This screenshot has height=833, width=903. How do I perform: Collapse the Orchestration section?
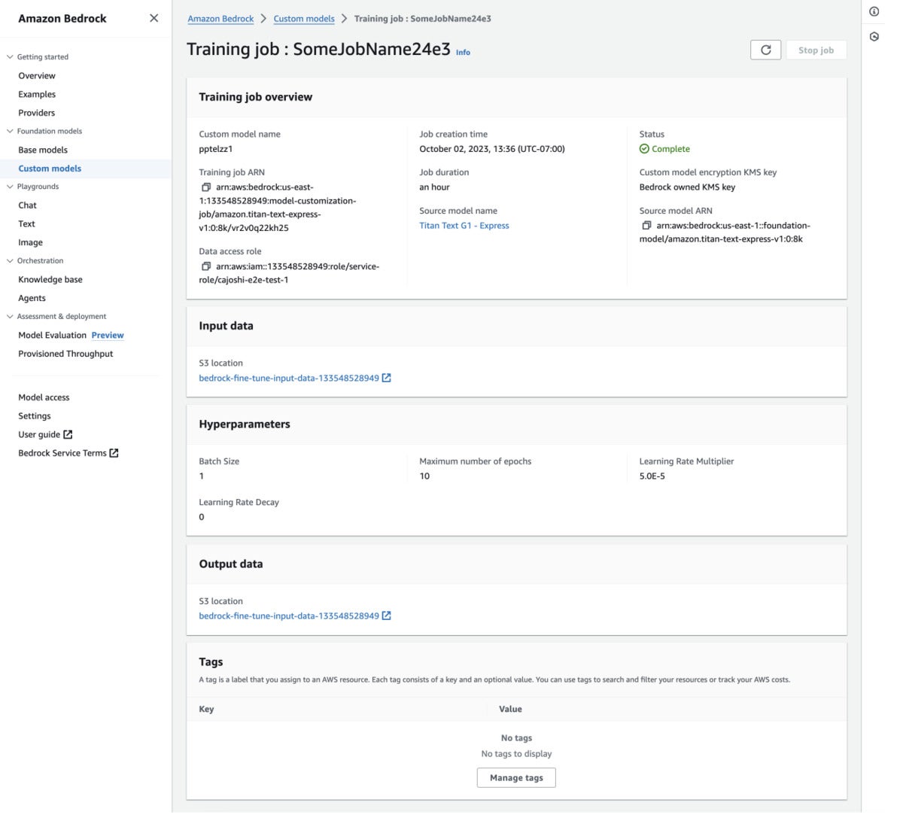[x=10, y=260]
